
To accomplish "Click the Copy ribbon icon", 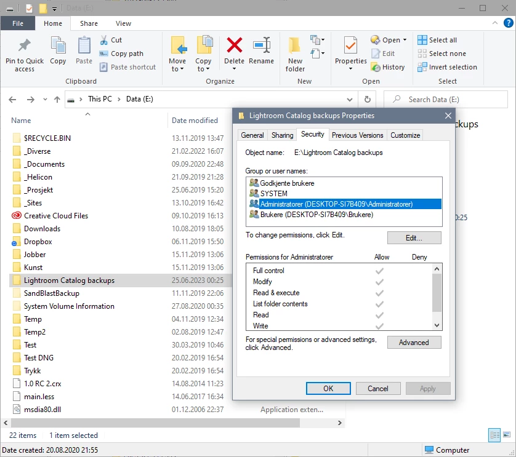I will click(x=58, y=46).
